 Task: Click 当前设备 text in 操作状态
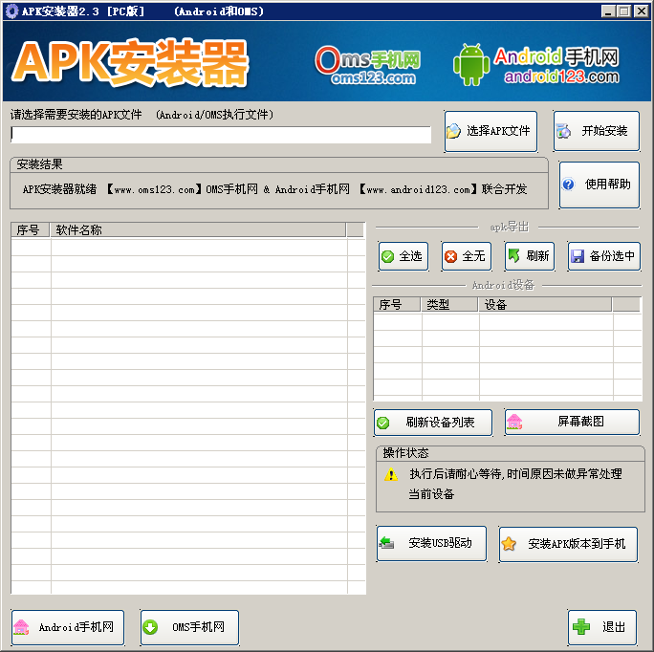tap(431, 494)
